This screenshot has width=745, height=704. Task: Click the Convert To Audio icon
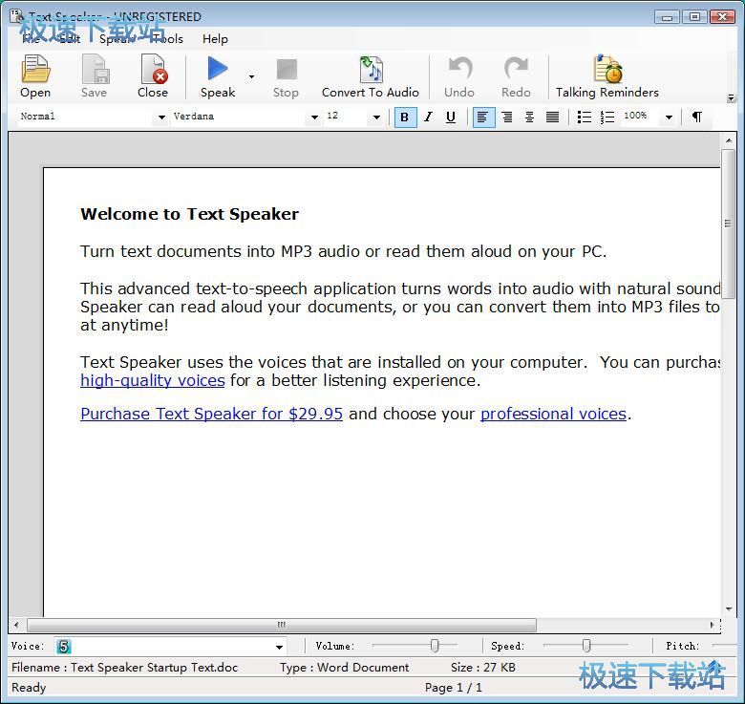click(371, 76)
